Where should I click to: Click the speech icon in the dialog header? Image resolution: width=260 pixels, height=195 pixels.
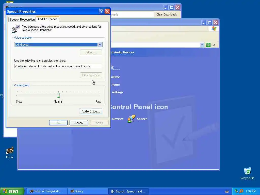[x=15, y=29]
